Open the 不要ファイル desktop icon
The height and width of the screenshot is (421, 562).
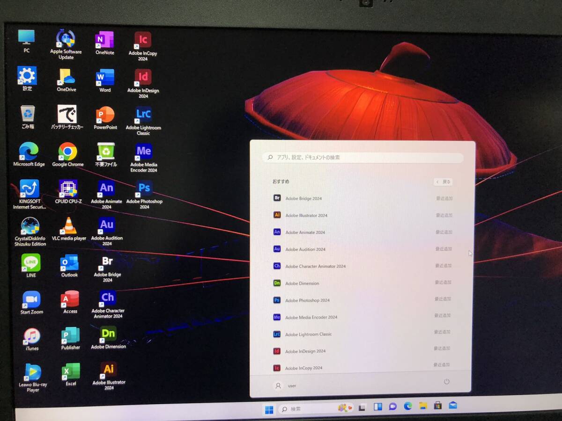click(x=106, y=155)
